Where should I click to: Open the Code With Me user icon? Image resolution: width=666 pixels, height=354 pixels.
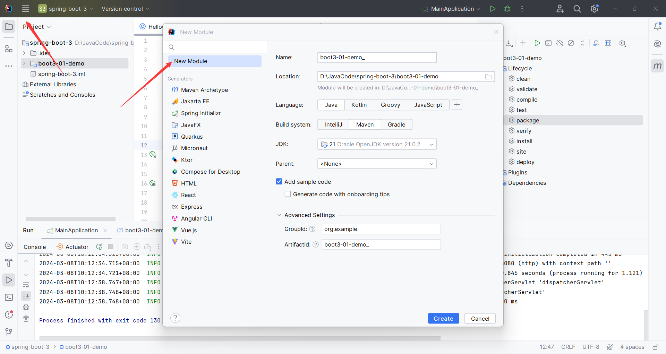(560, 9)
